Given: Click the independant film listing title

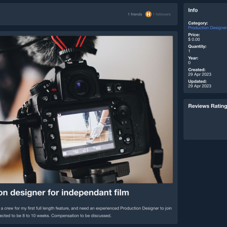Looking at the screenshot, I should point(64,193).
